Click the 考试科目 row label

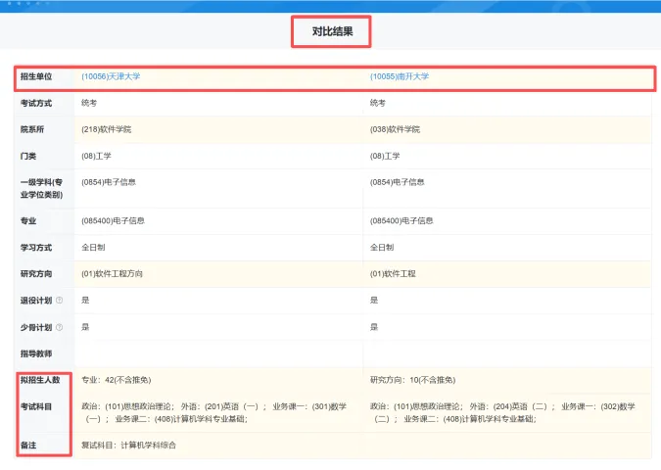pos(36,406)
